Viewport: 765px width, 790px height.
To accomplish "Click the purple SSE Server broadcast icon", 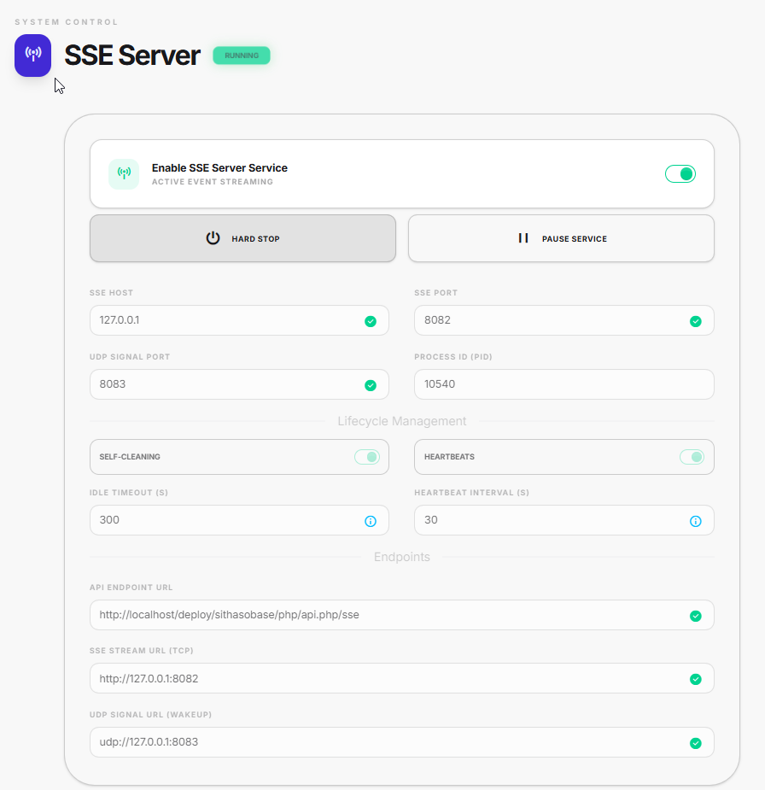I will pos(33,56).
